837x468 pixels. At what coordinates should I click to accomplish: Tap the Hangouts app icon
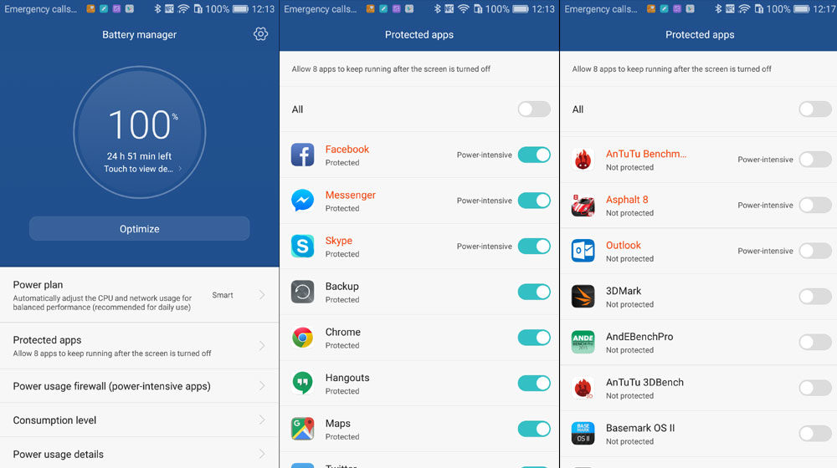[x=303, y=384]
